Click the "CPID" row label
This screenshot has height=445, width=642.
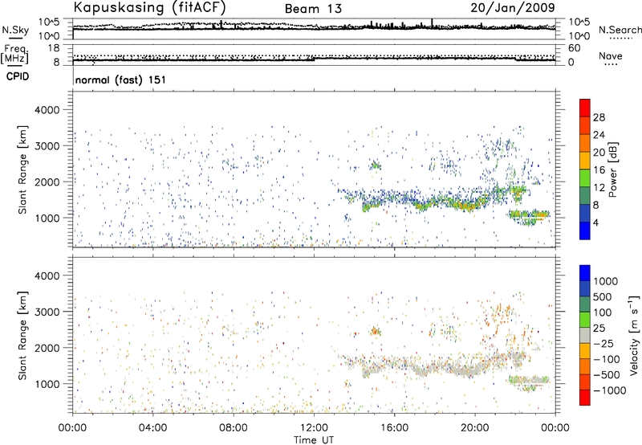point(18,76)
